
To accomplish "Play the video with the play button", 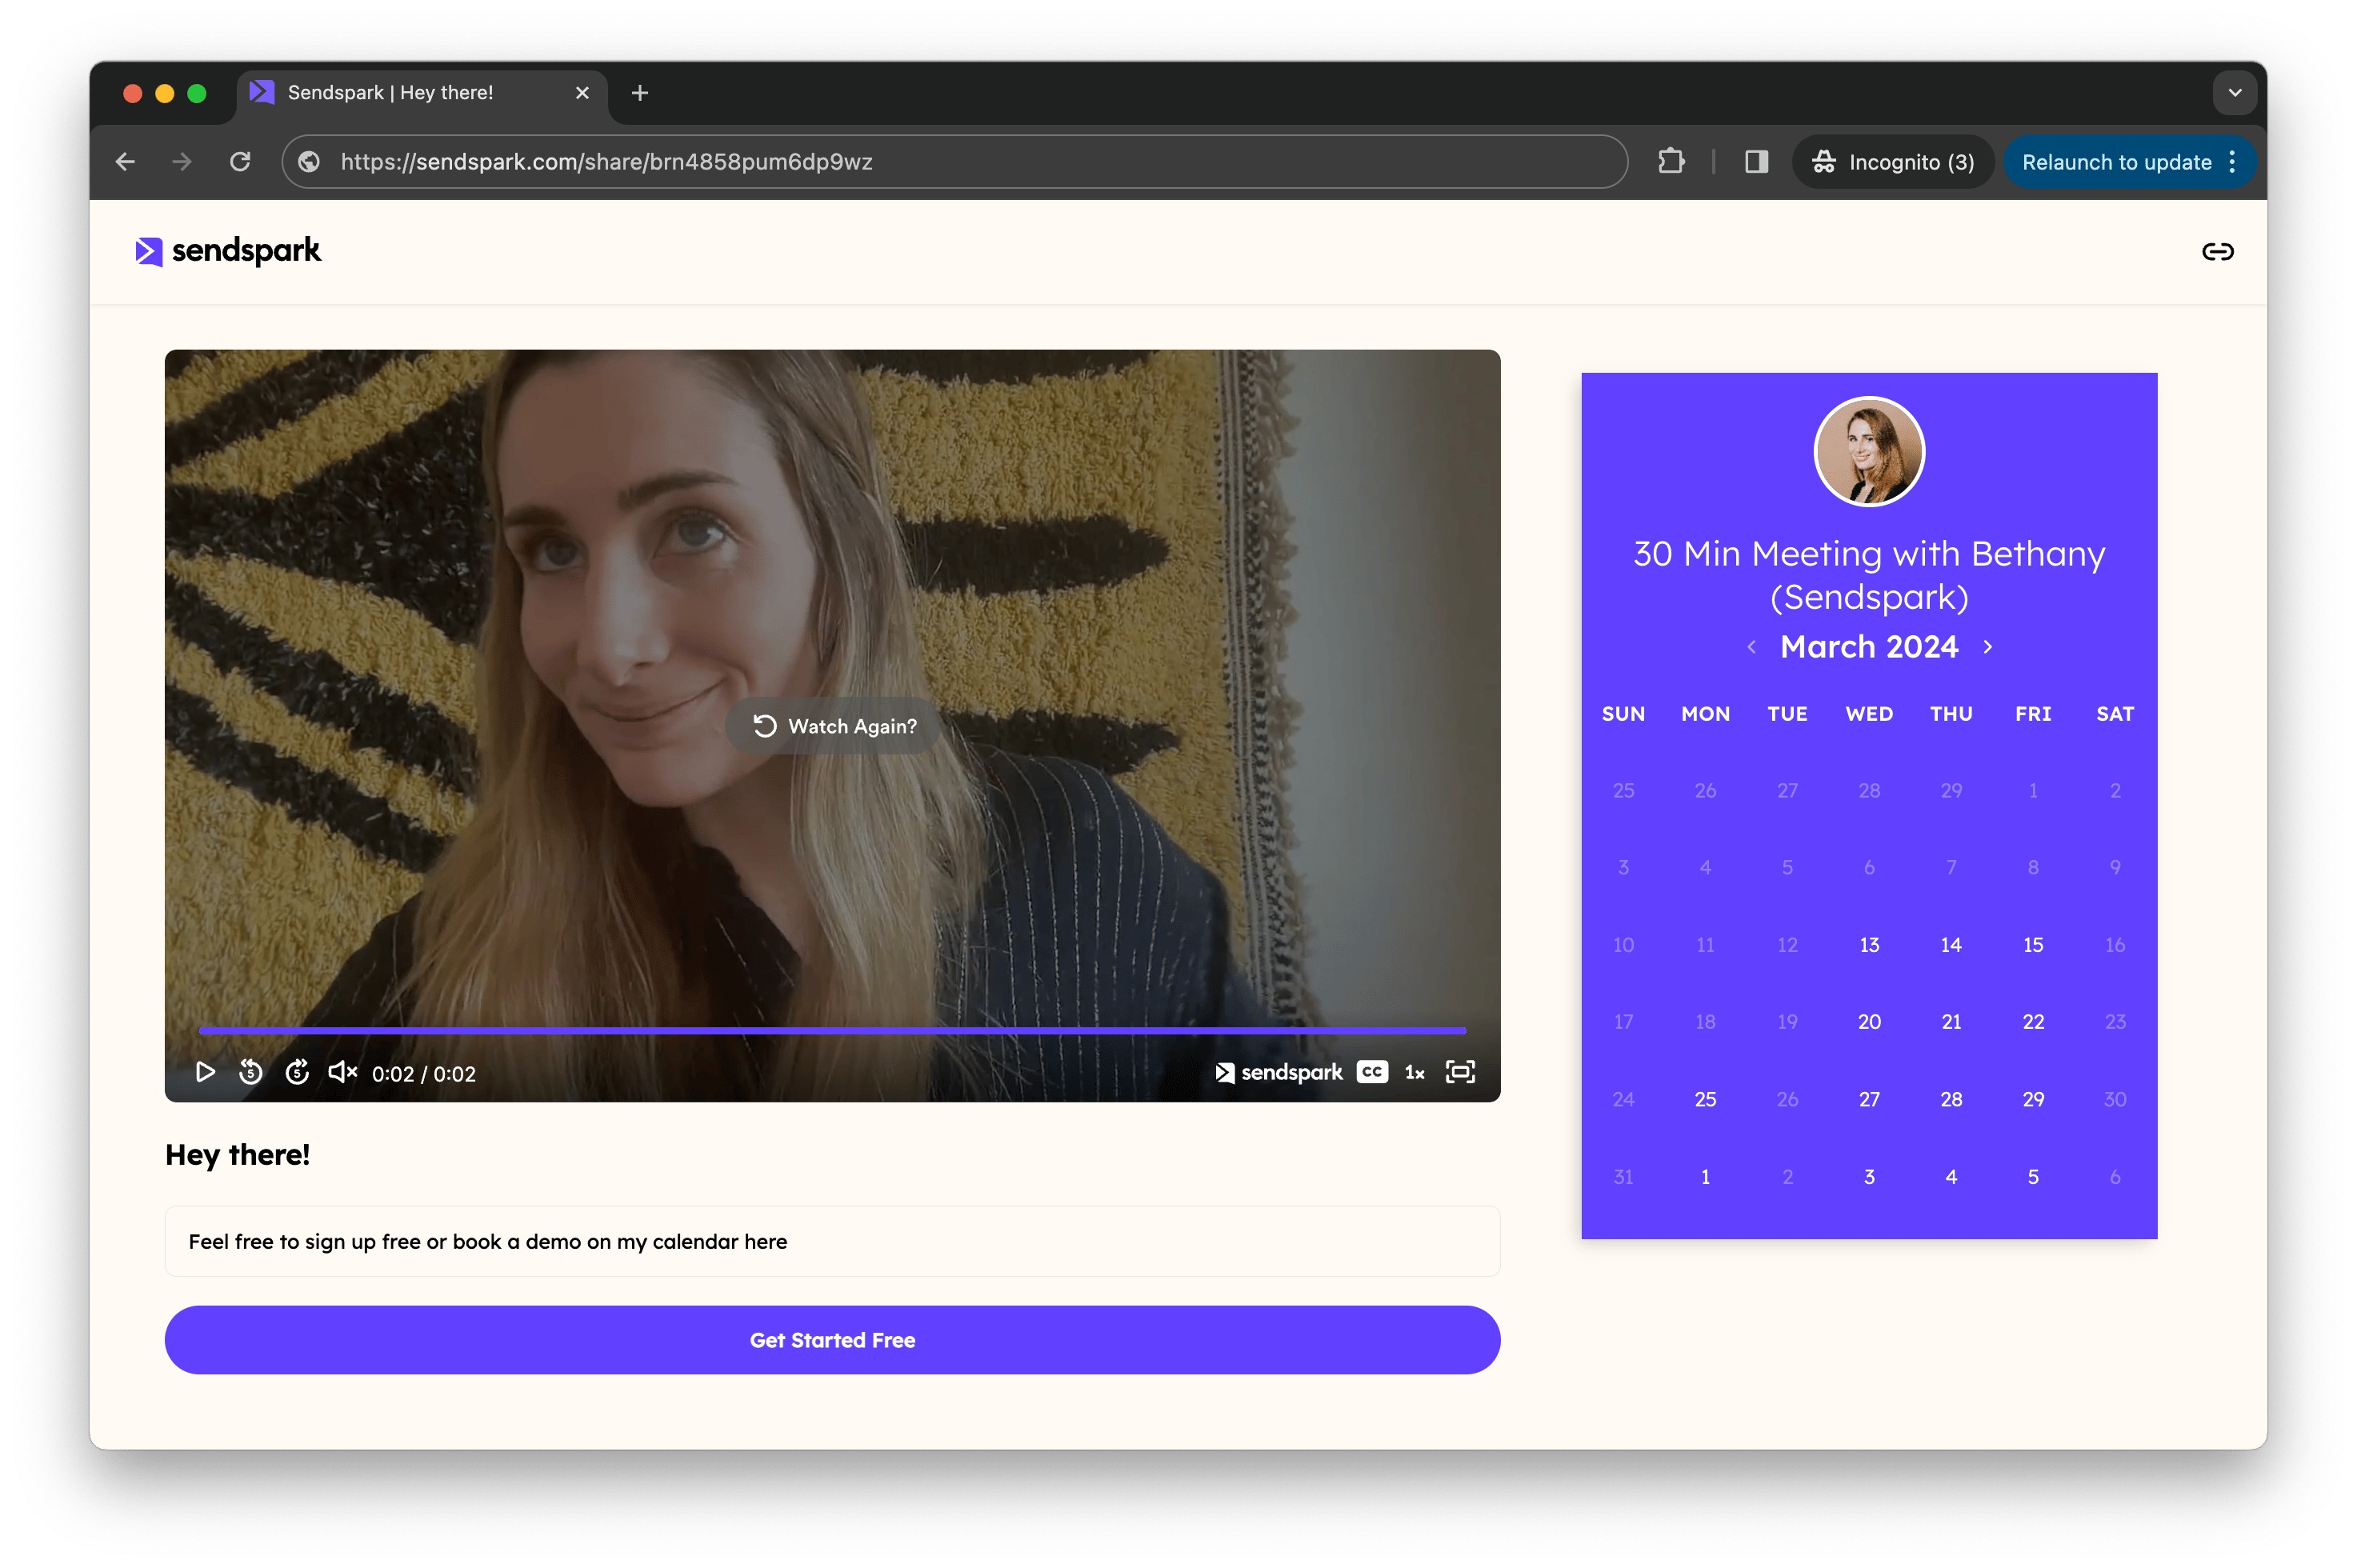I will (205, 1072).
